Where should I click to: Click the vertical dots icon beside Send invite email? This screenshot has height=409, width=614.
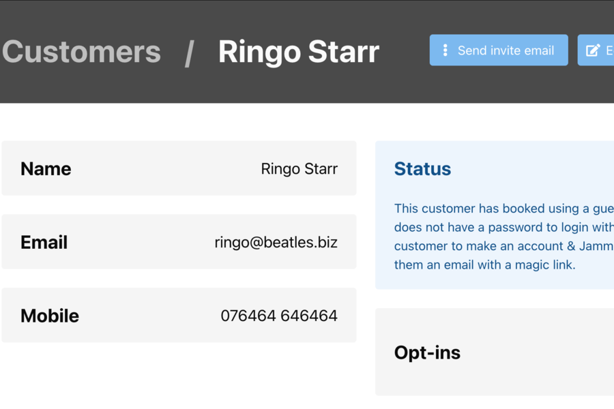[445, 50]
